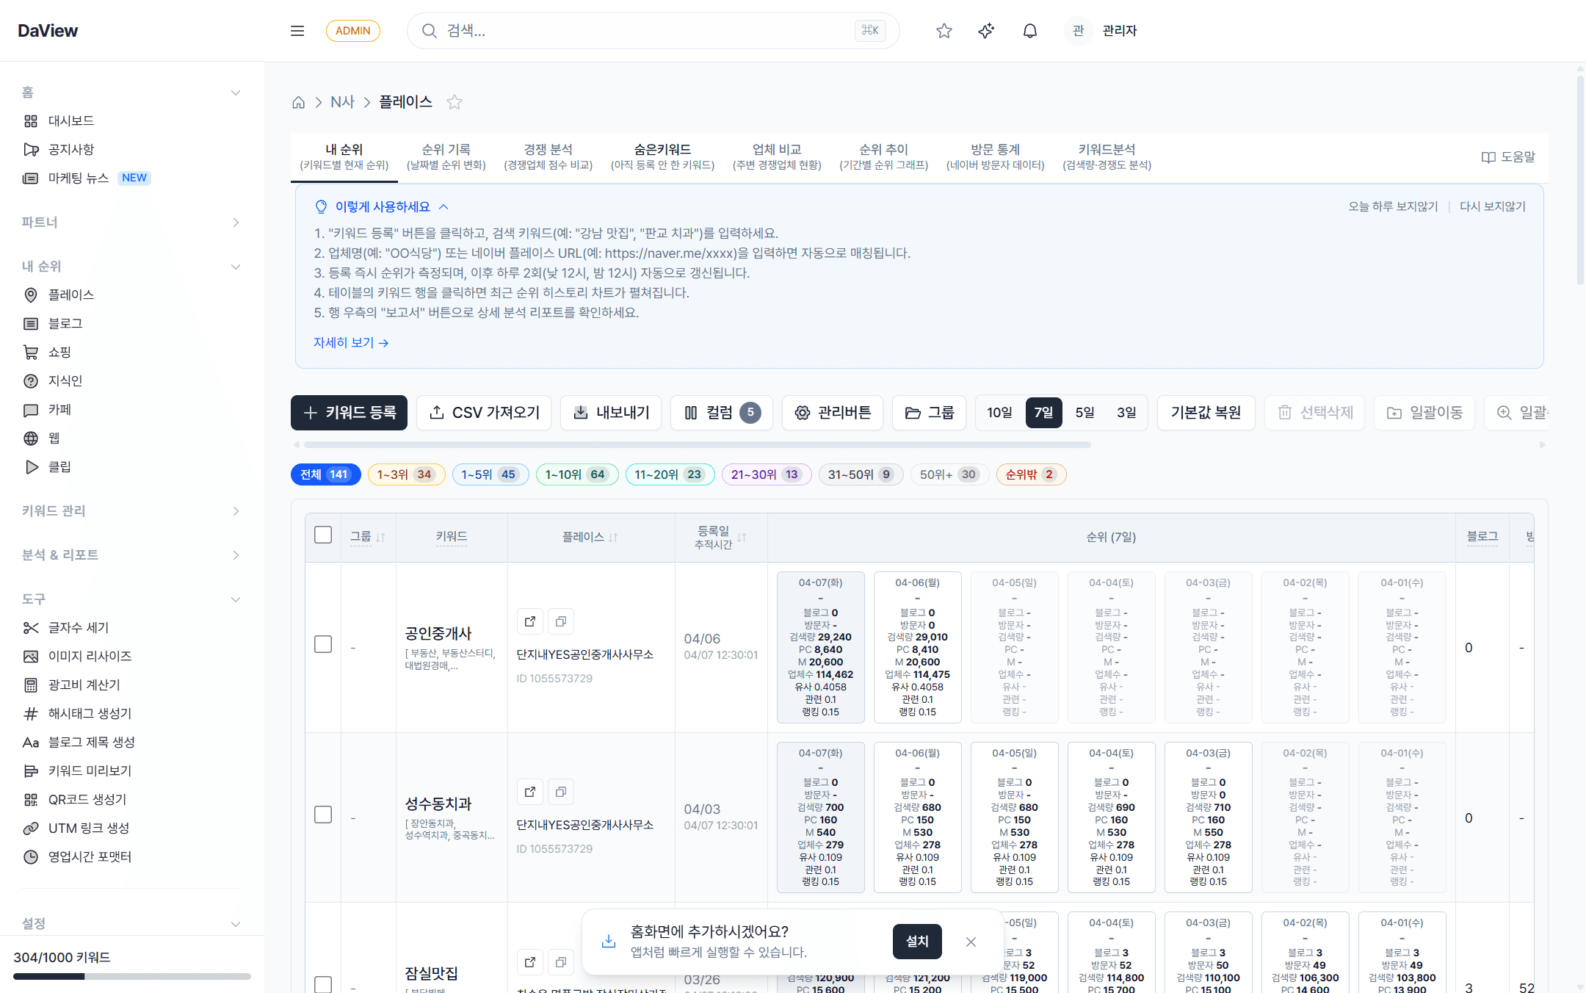Open the QR코드 생성기 tool
Image resolution: width=1586 pixels, height=993 pixels.
point(87,799)
